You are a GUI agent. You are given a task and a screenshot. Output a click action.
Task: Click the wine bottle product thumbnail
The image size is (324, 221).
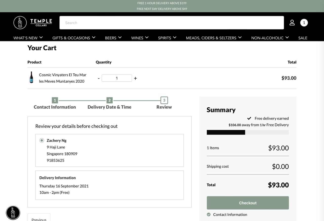[31, 78]
